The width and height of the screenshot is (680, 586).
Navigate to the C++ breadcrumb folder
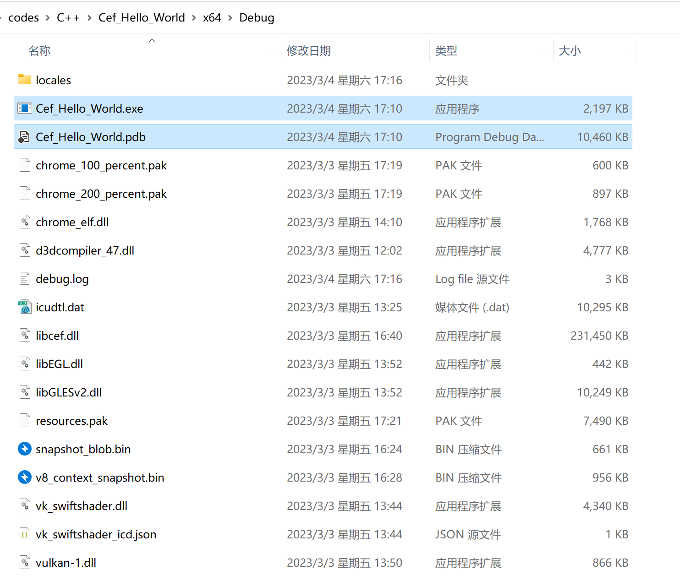(x=68, y=18)
